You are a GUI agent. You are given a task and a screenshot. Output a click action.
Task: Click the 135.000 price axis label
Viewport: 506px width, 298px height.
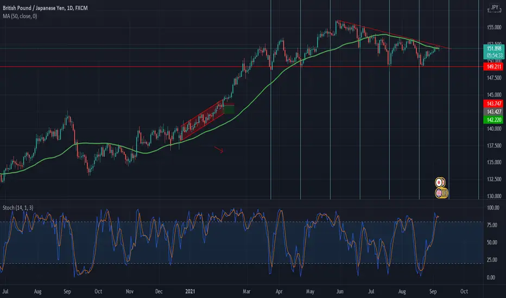click(494, 163)
